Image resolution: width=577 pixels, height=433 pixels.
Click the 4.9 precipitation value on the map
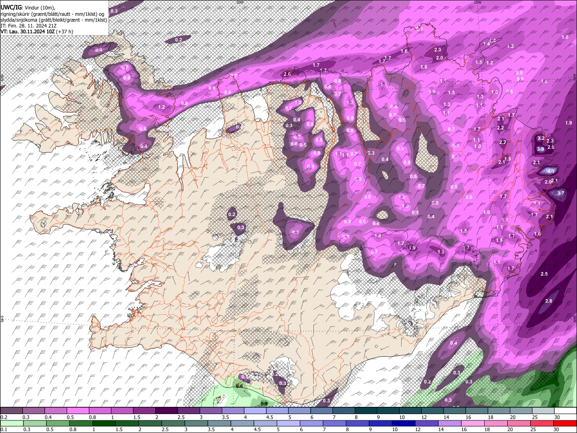[x=550, y=171]
